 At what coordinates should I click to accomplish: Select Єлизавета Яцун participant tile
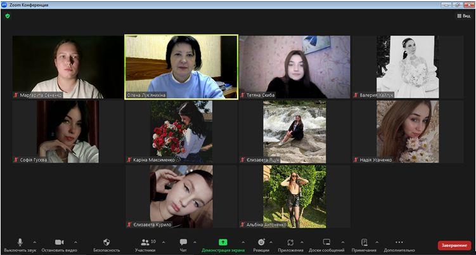295,131
